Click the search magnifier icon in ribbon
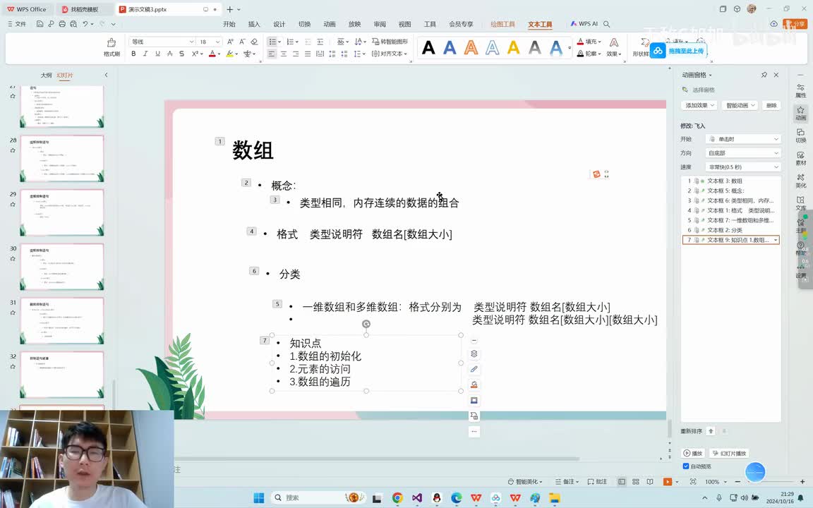 tap(607, 24)
